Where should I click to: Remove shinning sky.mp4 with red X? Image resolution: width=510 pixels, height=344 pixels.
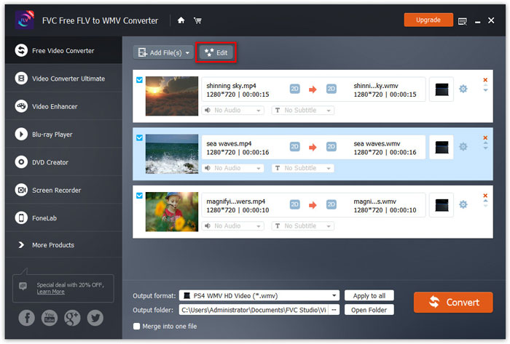coord(485,80)
